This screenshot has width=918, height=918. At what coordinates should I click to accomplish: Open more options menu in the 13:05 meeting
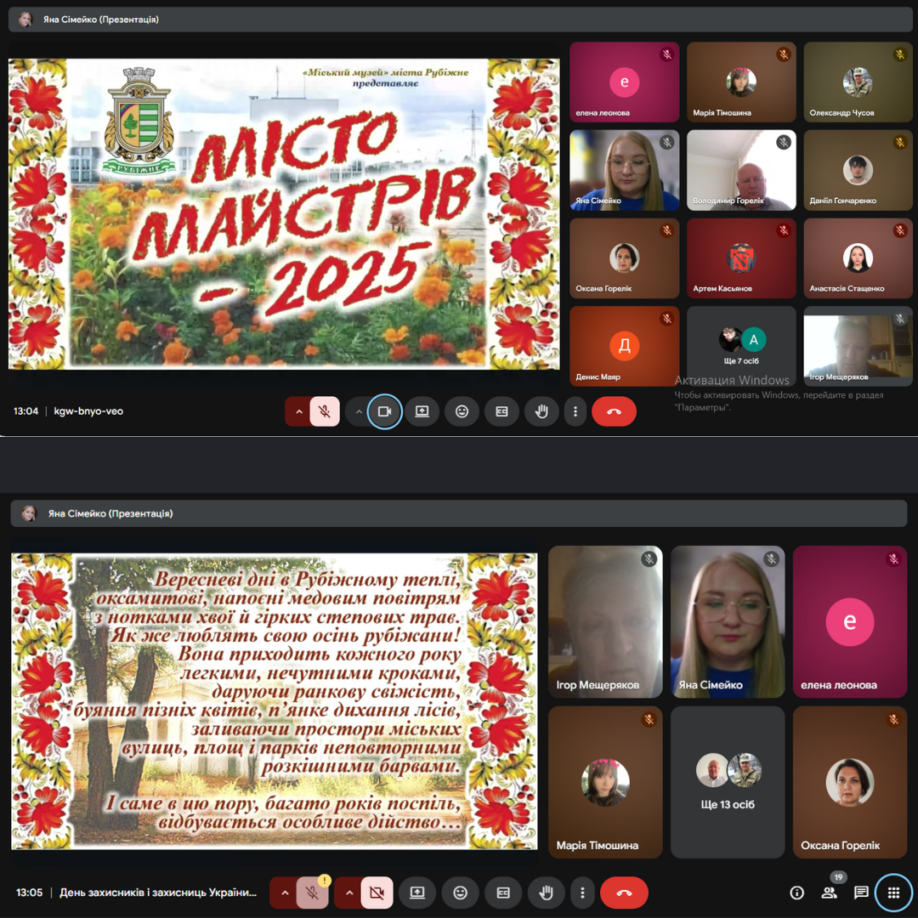(582, 892)
